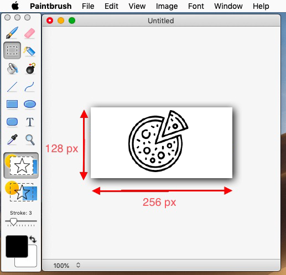Image resolution: width=286 pixels, height=275 pixels.
Task: Select the Bomb tool
Action: coord(30,69)
